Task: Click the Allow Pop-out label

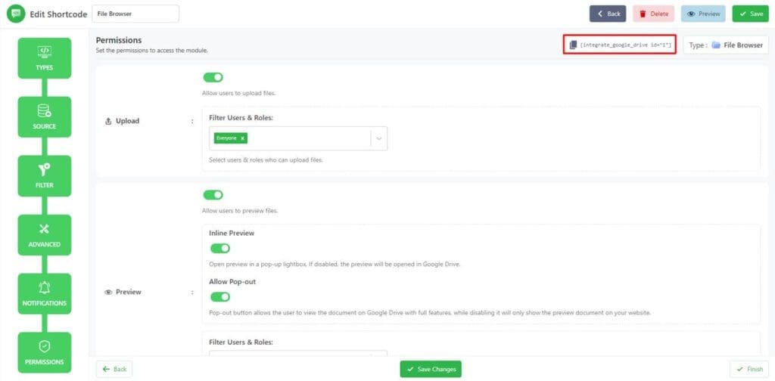Action: pos(232,281)
